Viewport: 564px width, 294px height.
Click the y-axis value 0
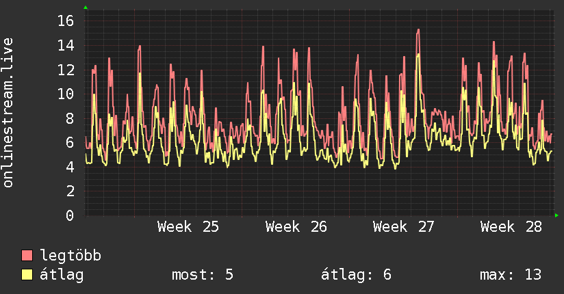pos(70,215)
